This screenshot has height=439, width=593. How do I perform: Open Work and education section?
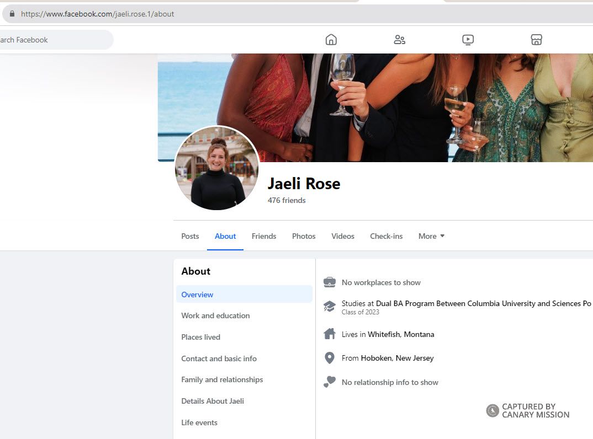pos(215,315)
